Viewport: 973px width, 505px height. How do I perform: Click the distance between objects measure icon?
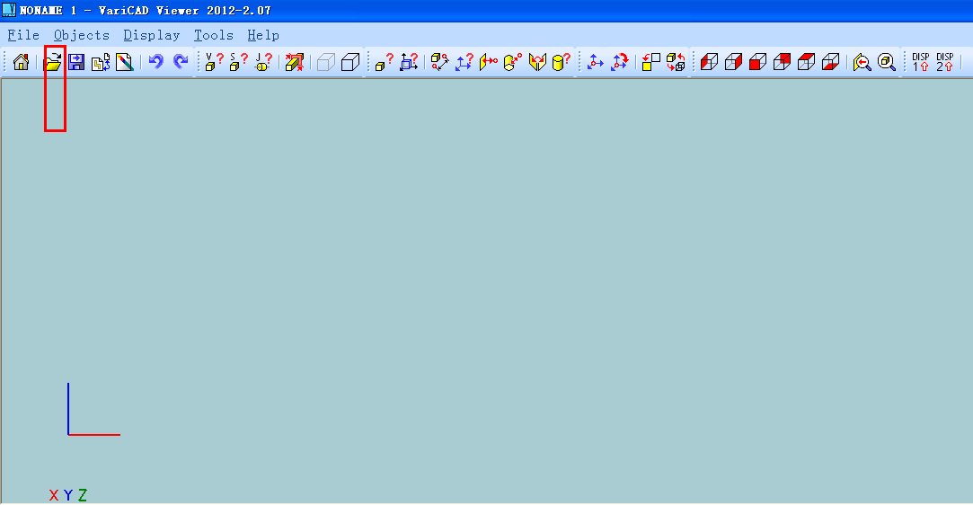pos(440,62)
